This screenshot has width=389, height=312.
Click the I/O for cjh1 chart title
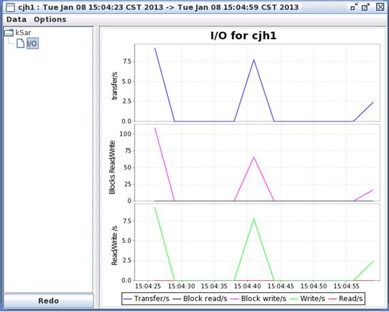(243, 36)
